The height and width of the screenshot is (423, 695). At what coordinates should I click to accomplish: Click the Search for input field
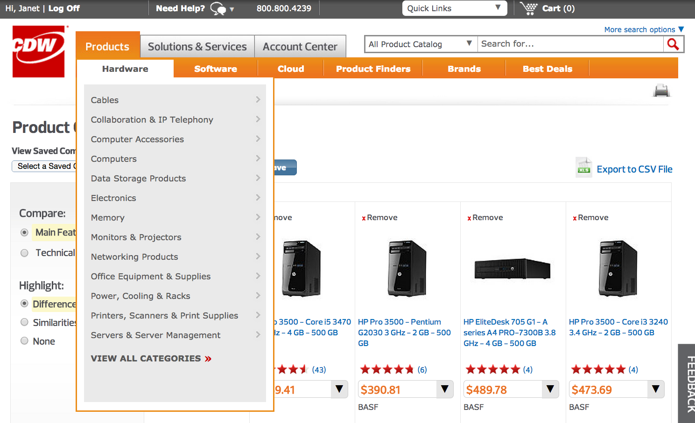[x=570, y=44]
